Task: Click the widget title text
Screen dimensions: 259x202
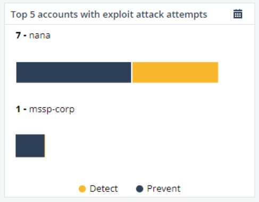Action: point(109,14)
